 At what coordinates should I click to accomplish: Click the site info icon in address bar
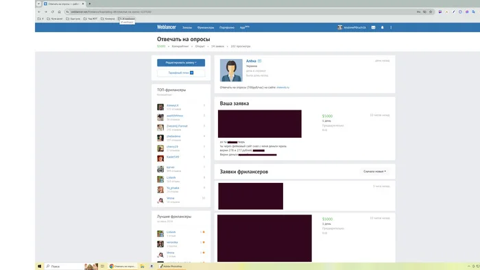click(x=67, y=12)
